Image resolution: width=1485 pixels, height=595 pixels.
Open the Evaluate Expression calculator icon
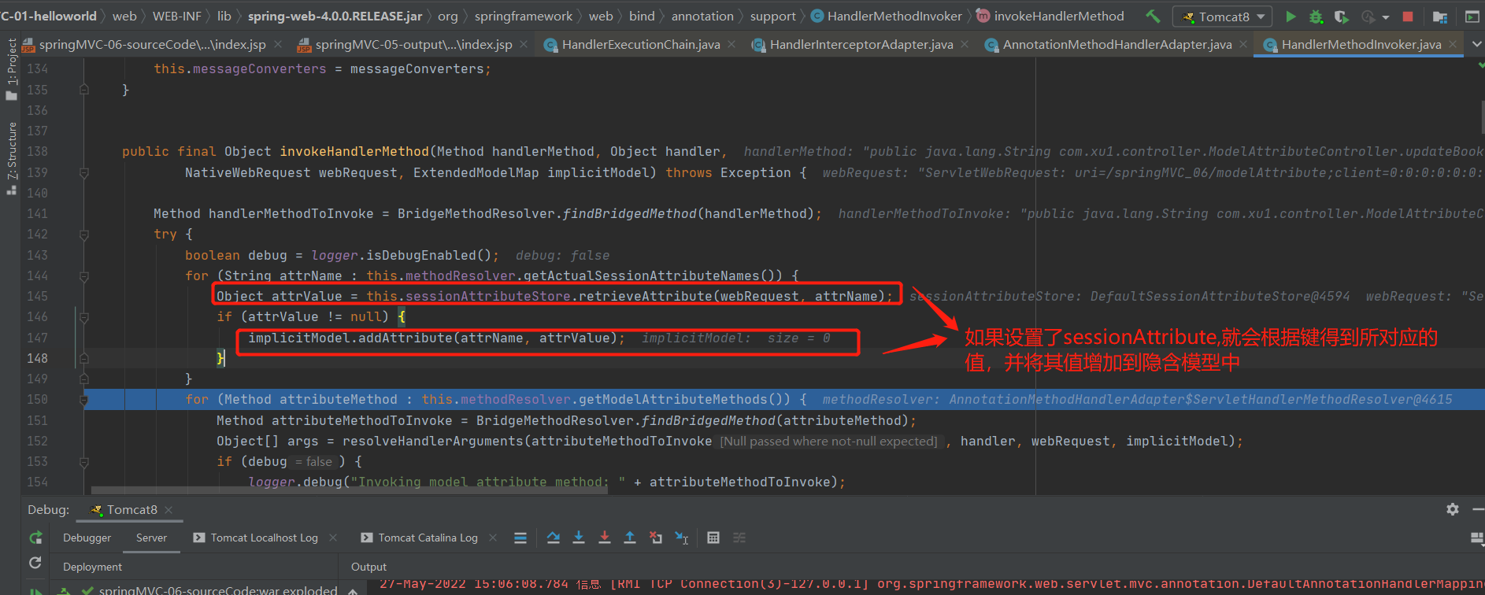(713, 538)
